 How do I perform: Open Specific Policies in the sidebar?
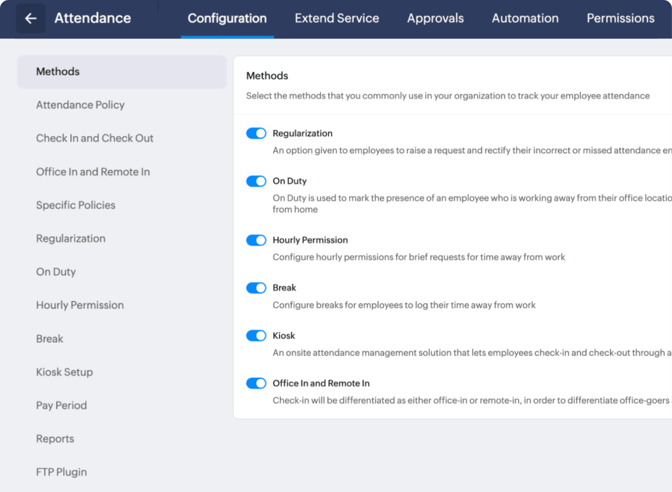75,205
